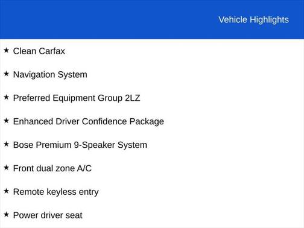Screen dimensions: 304x228
Task: Select Bose Premium 9-Speaker System item
Action: click(80, 145)
